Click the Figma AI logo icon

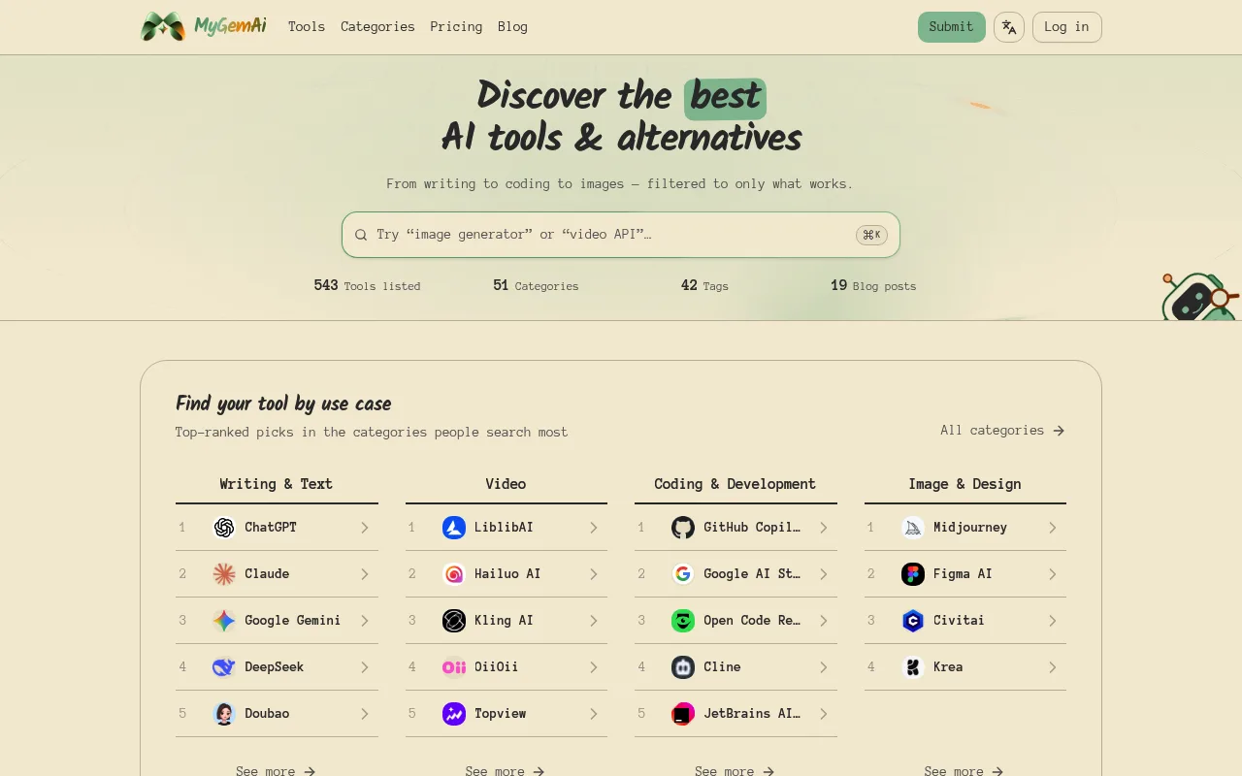(913, 574)
